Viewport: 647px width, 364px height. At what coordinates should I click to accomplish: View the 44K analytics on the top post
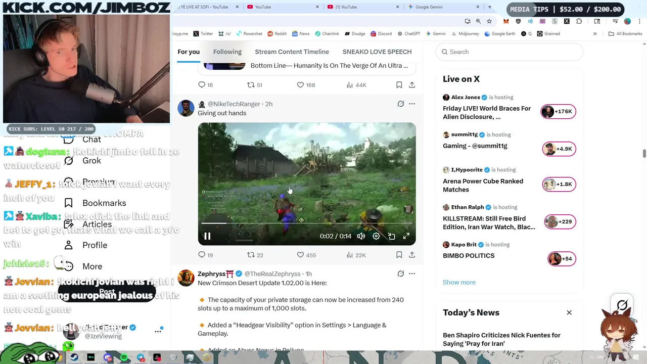356,84
